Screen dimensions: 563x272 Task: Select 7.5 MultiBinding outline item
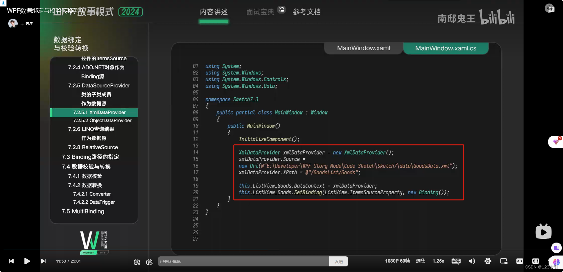pos(83,211)
